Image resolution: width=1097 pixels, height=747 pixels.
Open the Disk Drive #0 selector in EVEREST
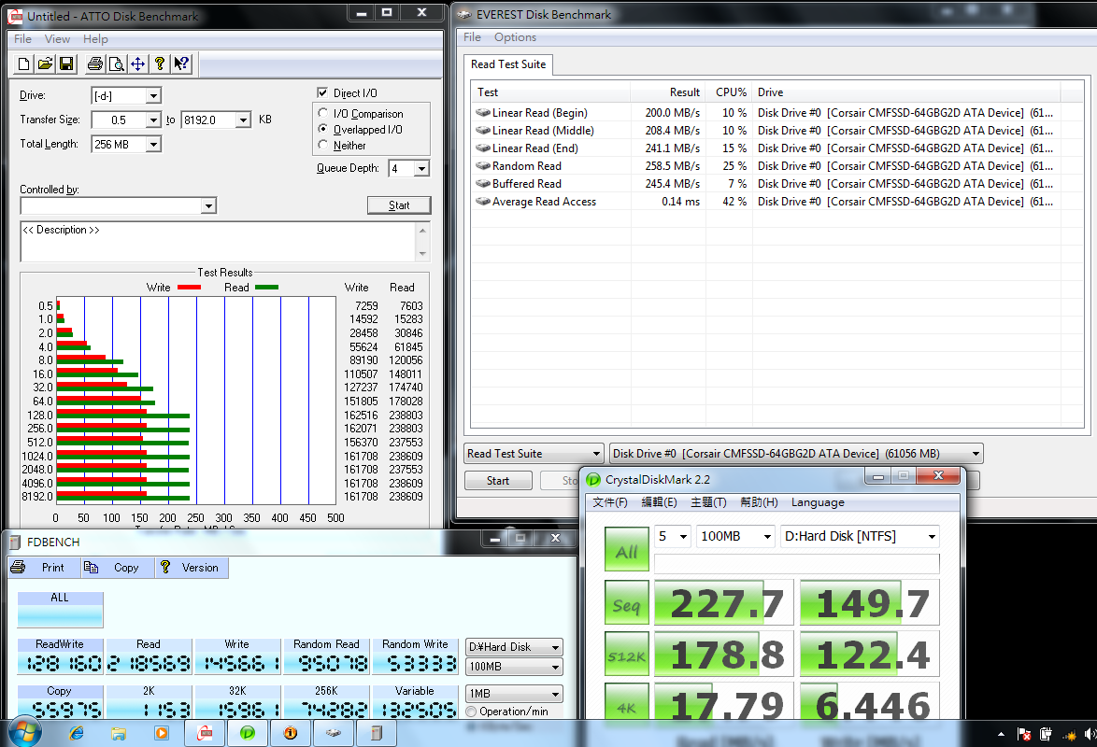[796, 453]
